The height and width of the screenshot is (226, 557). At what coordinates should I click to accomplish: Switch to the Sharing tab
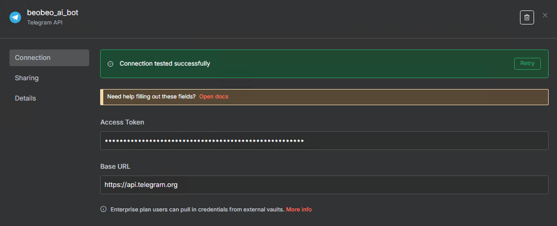27,78
